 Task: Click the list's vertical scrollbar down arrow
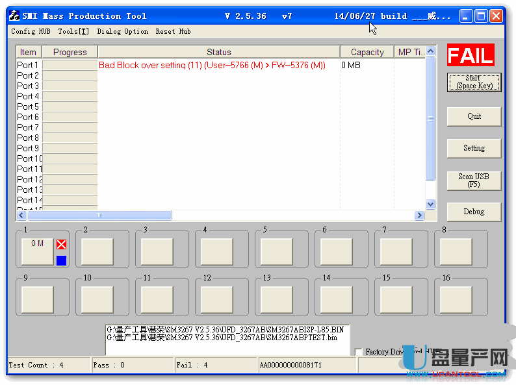click(430, 204)
